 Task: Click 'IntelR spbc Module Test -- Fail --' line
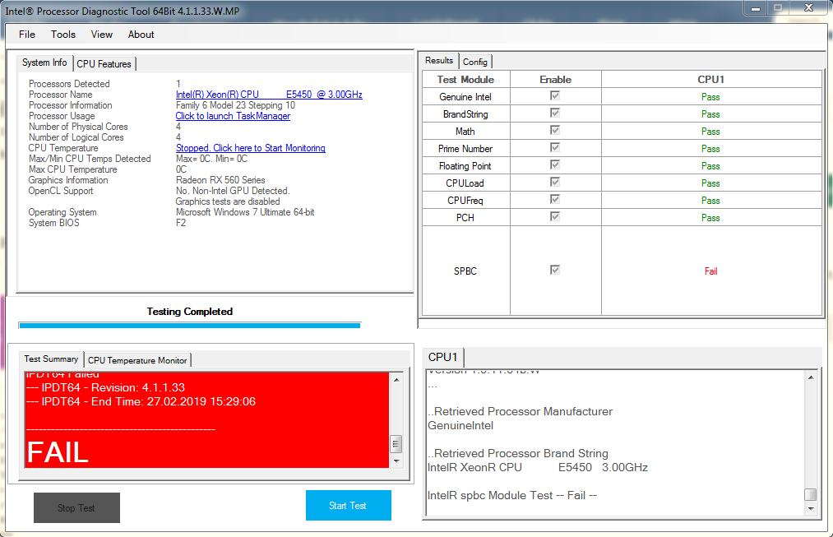512,496
